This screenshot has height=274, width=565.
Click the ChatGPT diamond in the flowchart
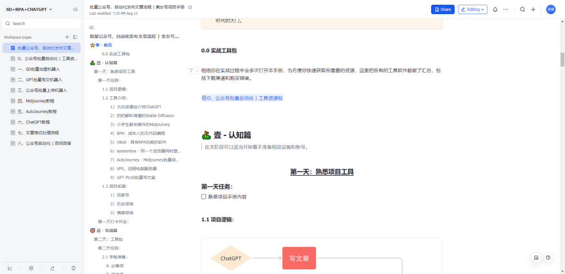(x=231, y=258)
